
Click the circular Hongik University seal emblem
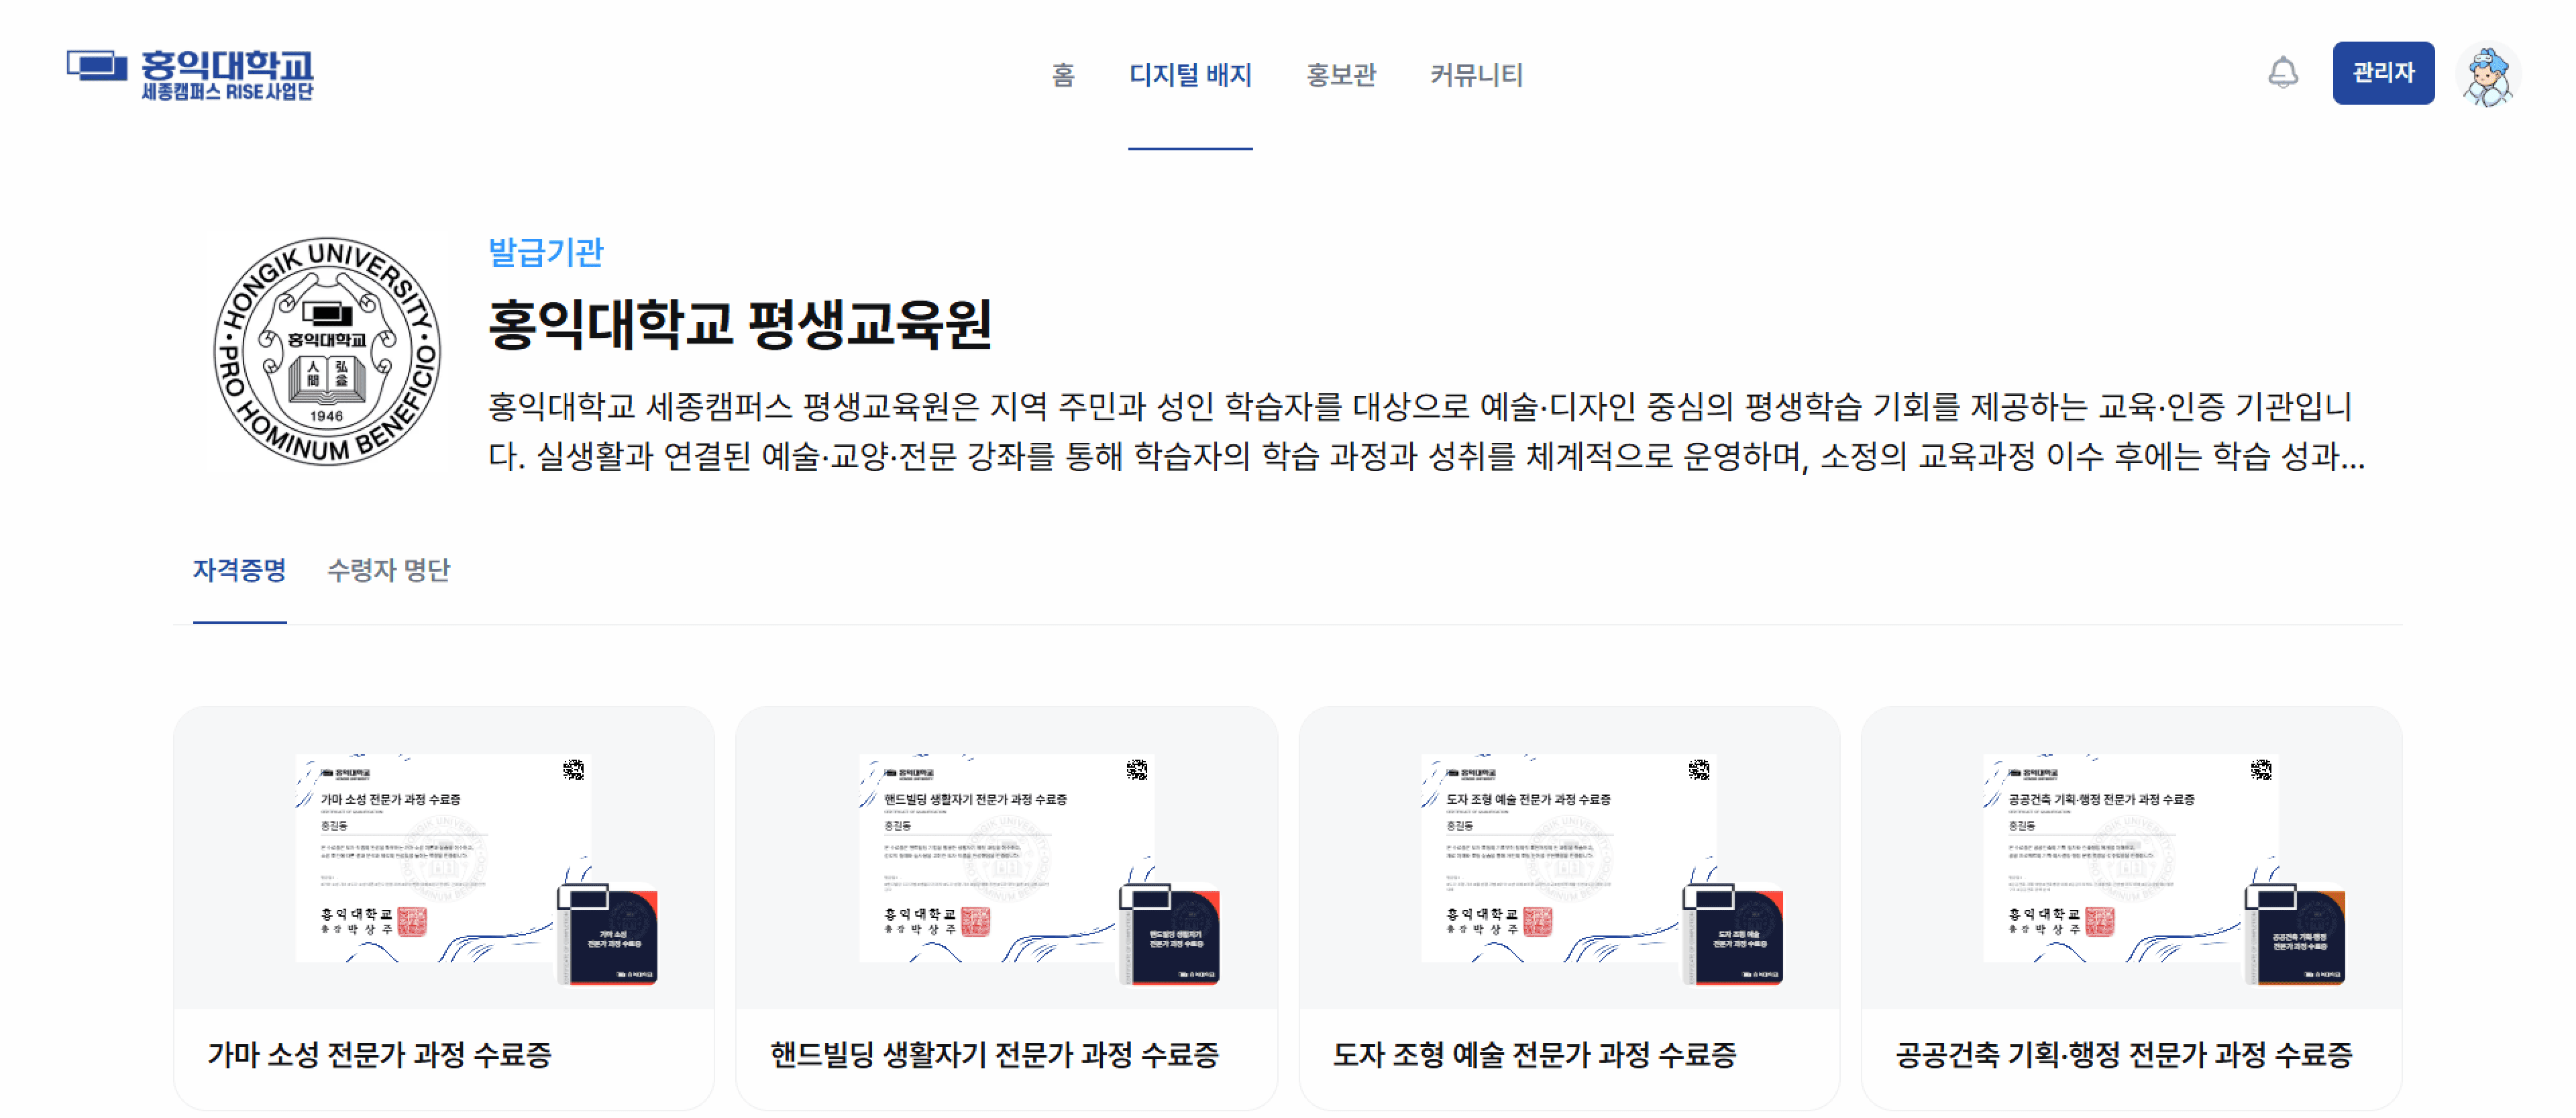point(327,351)
